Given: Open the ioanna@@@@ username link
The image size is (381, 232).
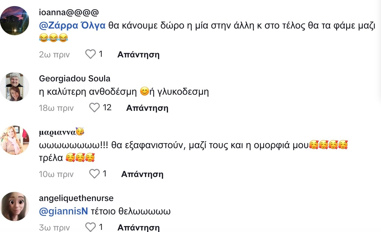Looking at the screenshot, I should (69, 12).
